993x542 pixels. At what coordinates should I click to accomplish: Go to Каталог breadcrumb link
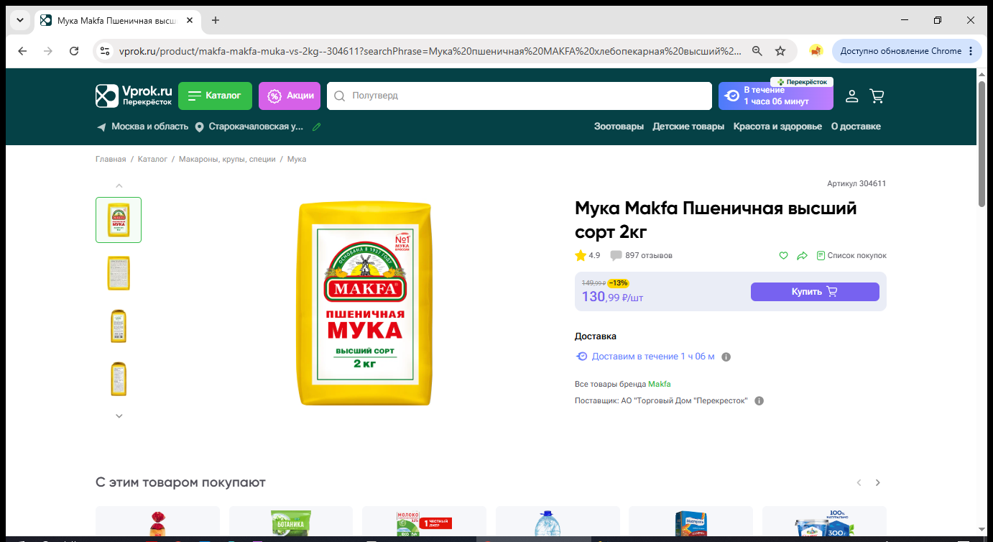coord(152,159)
